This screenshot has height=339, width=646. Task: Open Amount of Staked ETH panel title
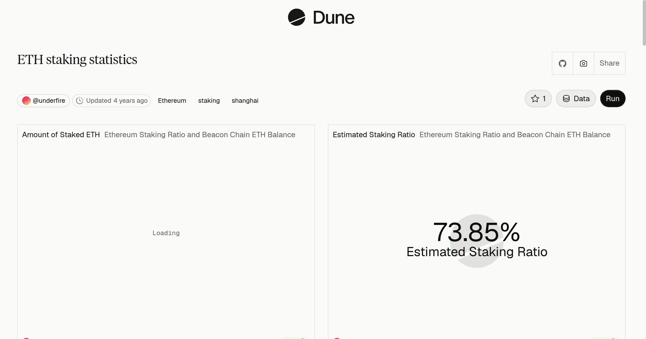(x=61, y=135)
